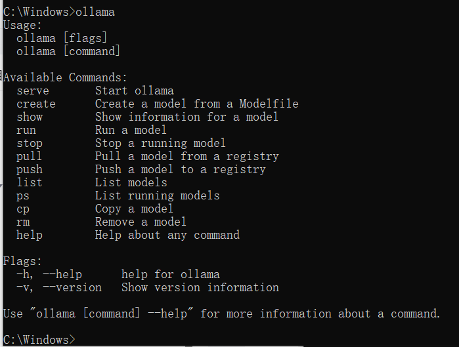Click the "run" command entry
The image size is (459, 347).
coord(26,130)
